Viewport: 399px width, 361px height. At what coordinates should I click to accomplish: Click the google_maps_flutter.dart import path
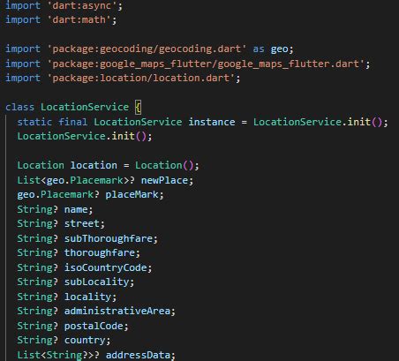coord(206,64)
